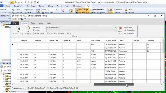Image resolution: width=166 pixels, height=93 pixels.
Task: Click the save icon in BOM Extractor toolbar
Action: [22, 19]
